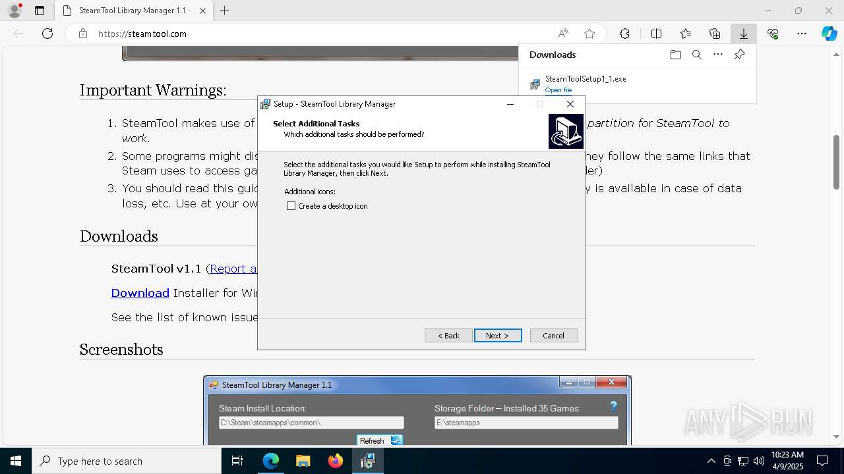The height and width of the screenshot is (474, 844).
Task: Open the Copilot icon in Edge
Action: [829, 34]
